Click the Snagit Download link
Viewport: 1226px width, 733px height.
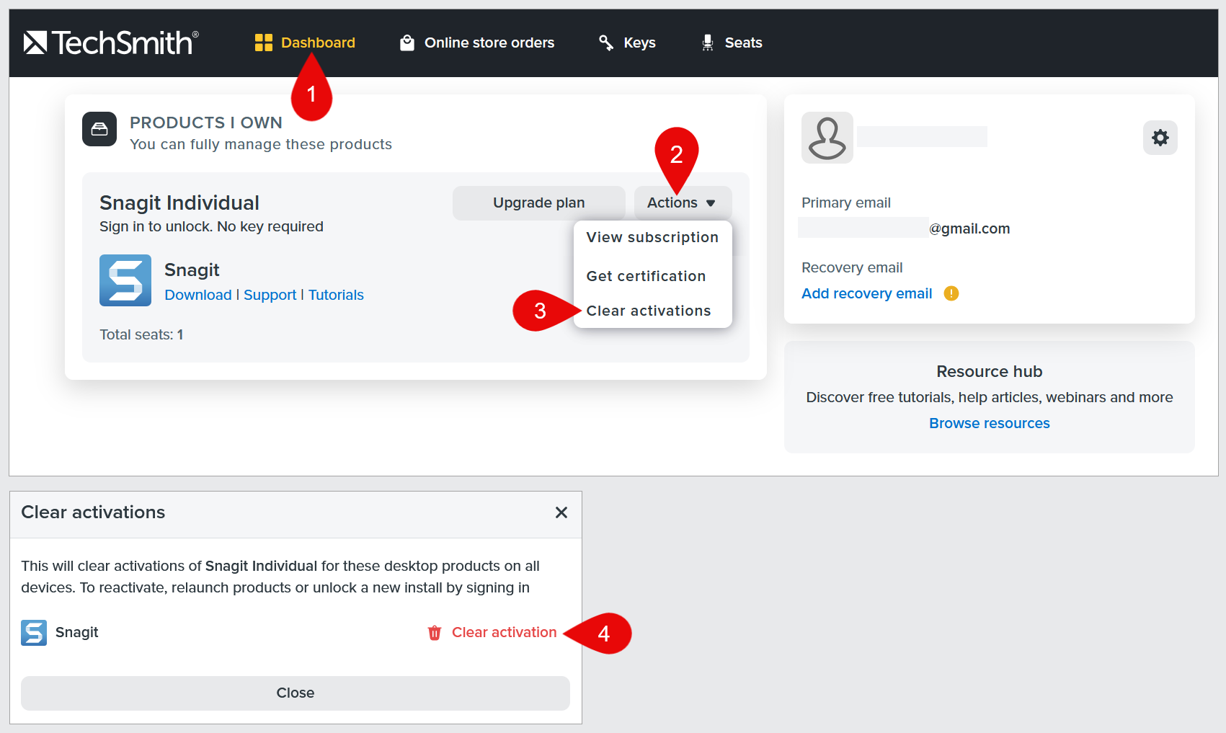coord(198,295)
